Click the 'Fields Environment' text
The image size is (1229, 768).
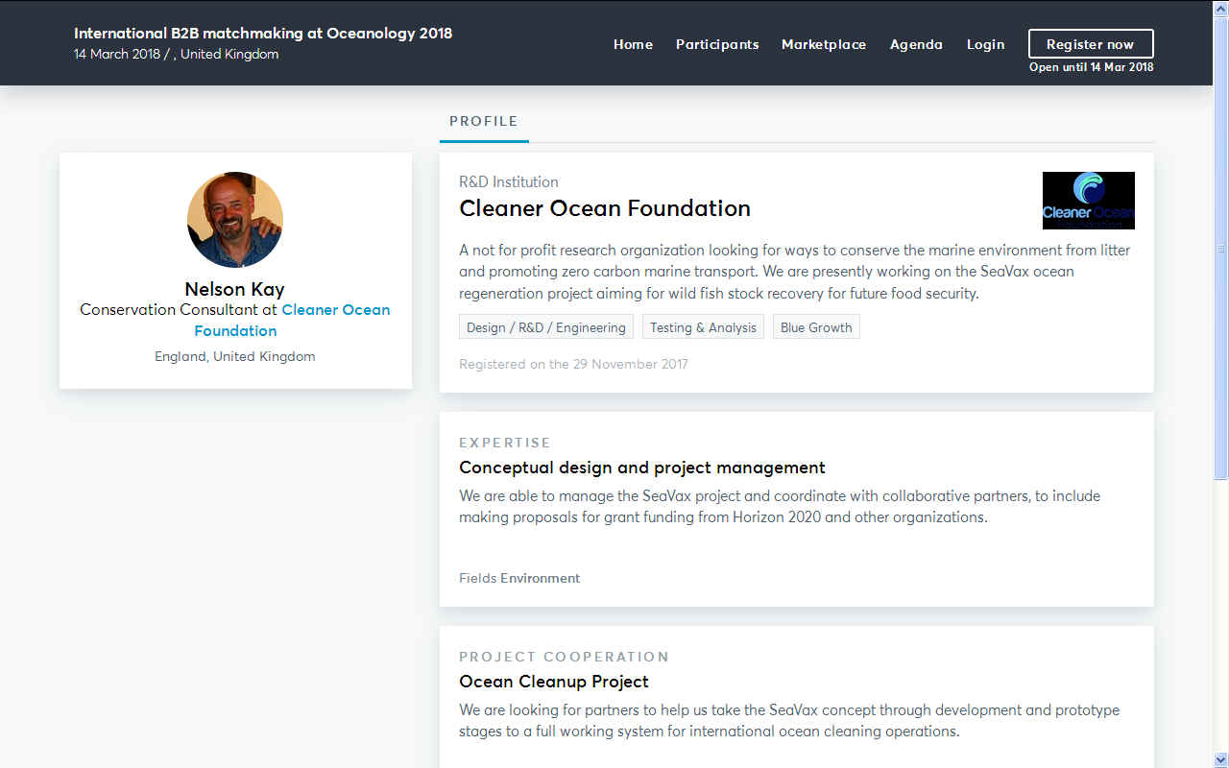(519, 578)
